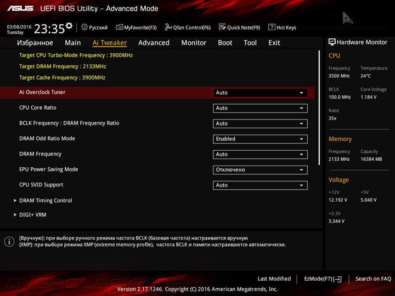Show the Hot Keys help
The width and height of the screenshot is (395, 296).
[282, 27]
